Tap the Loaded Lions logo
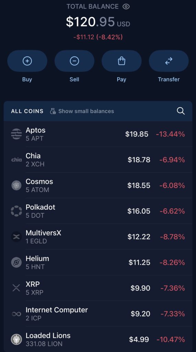This screenshot has width=196, height=352. point(17,339)
